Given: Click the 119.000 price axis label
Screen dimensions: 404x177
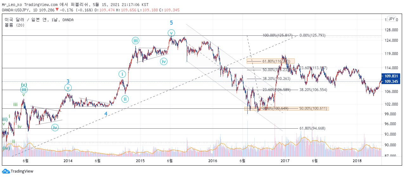Looking at the screenshot, I should (x=392, y=54).
